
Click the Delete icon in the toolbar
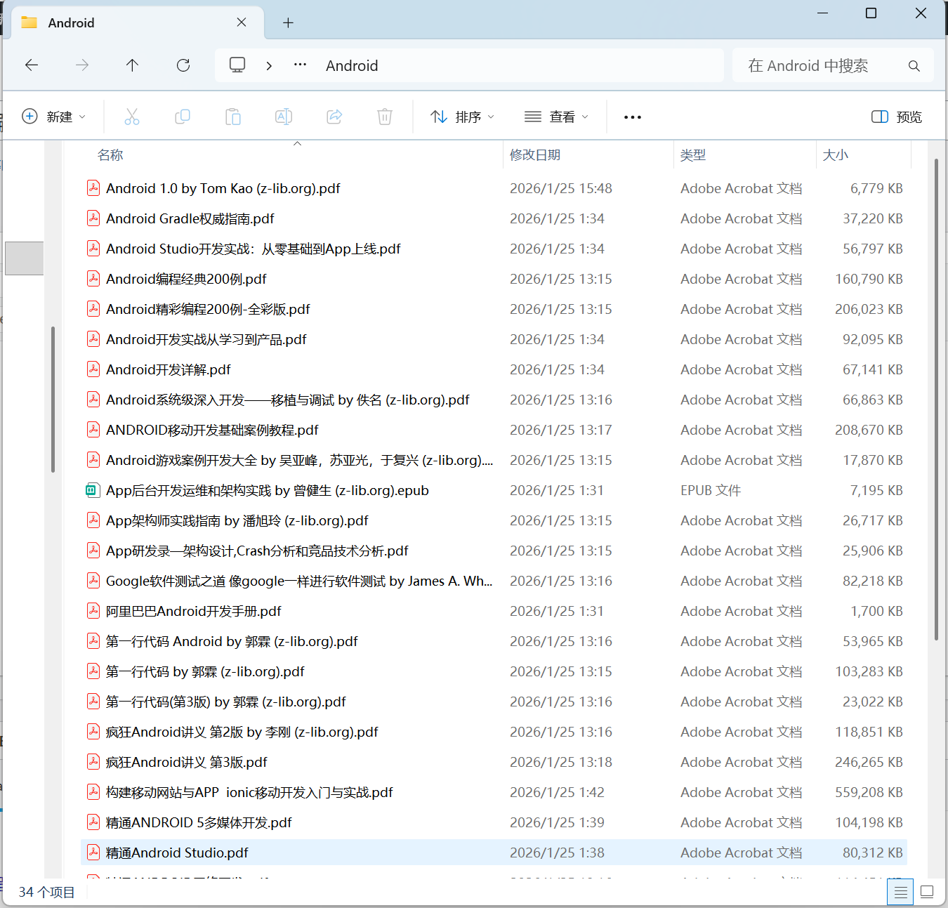[x=384, y=117]
